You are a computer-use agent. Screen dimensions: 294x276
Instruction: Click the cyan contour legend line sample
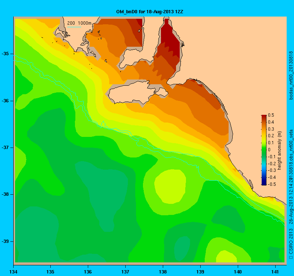coord(74,27)
